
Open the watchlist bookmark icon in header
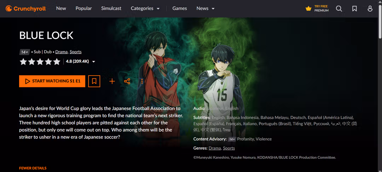[x=354, y=8]
